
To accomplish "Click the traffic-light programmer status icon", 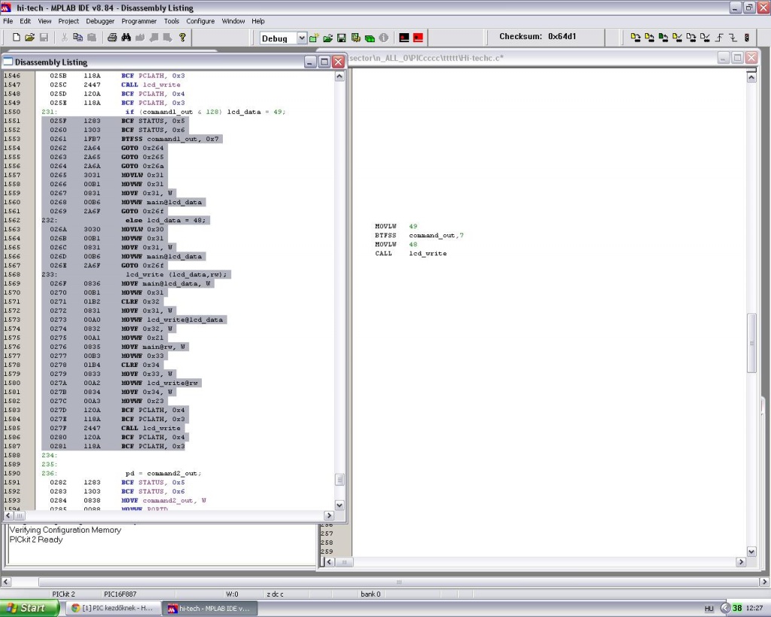I will pos(747,38).
